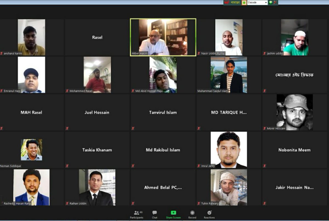Click the red Bijoy keyboard logo icon
The width and height of the screenshot is (329, 221).
pyautogui.click(x=227, y=2)
